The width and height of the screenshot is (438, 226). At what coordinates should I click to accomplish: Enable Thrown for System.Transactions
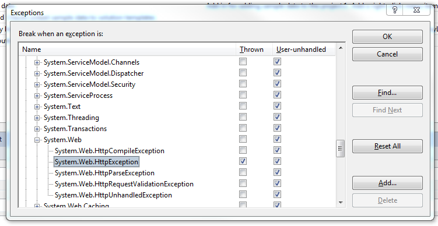click(x=243, y=128)
